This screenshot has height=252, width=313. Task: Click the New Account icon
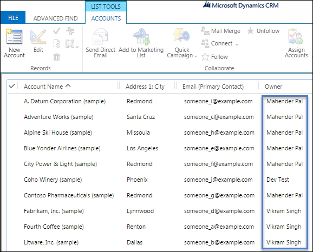(x=14, y=36)
